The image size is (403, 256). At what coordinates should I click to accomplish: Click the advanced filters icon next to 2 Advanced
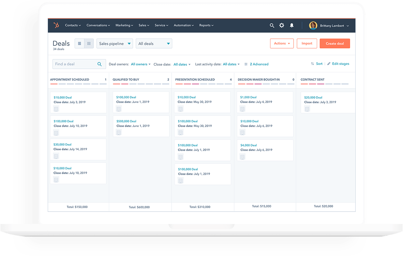coord(245,64)
